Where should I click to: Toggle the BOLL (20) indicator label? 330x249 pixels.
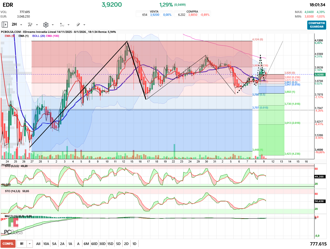pyautogui.click(x=39, y=36)
